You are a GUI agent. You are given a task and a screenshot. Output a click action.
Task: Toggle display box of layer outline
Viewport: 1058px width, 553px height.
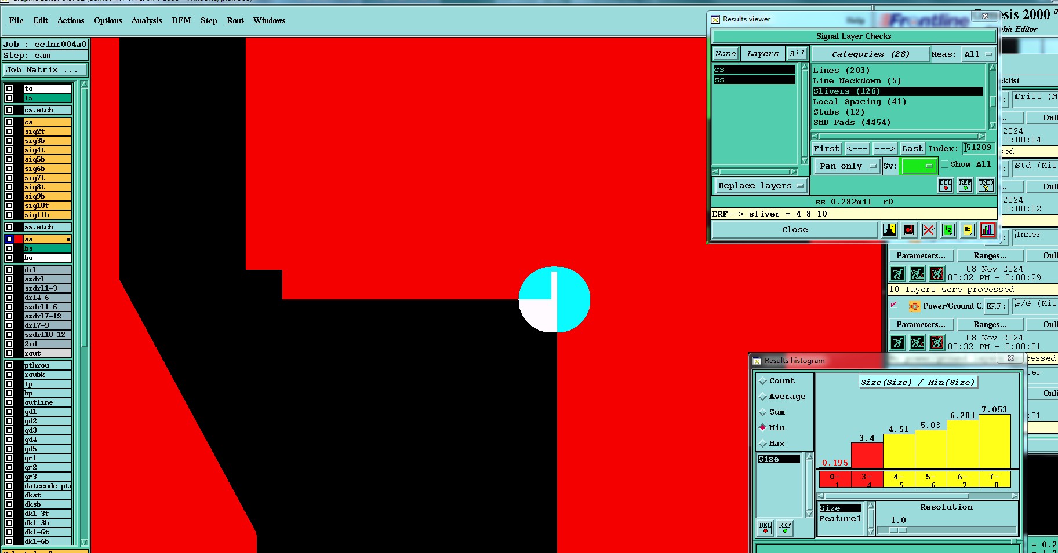[9, 402]
